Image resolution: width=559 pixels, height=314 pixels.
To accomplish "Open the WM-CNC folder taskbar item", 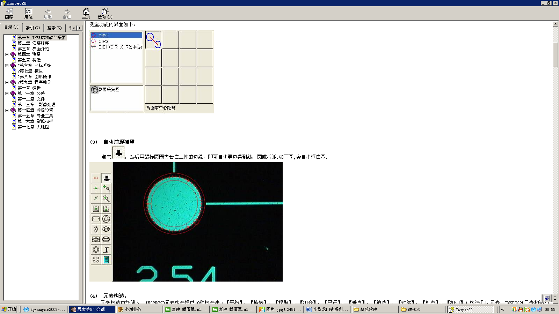I will 422,309.
